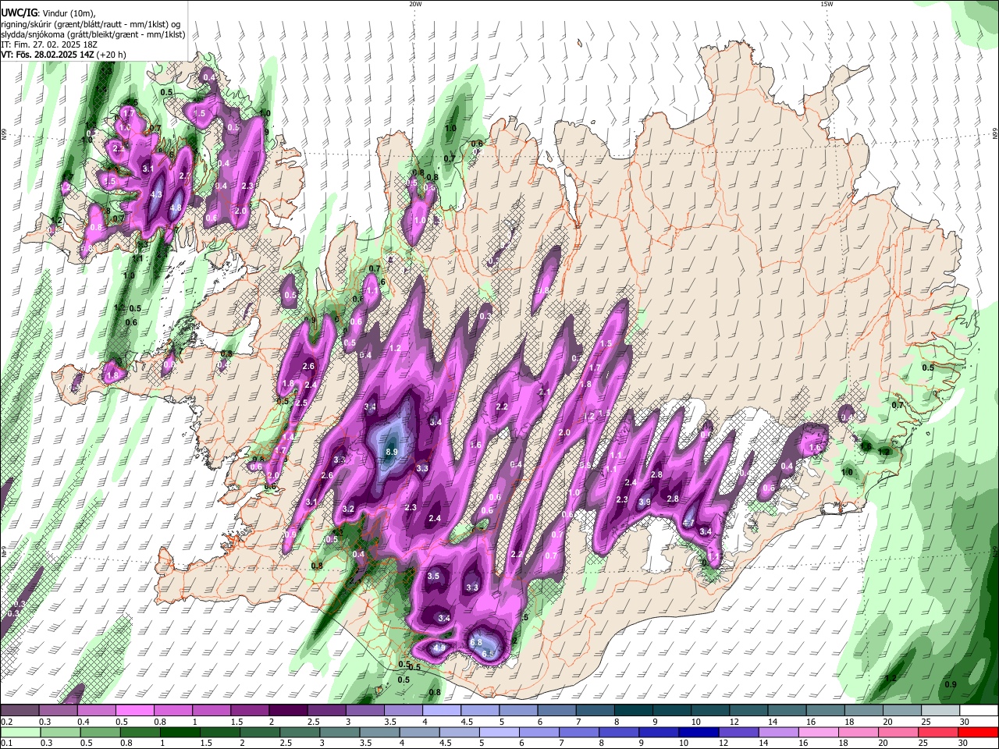The height and width of the screenshot is (749, 999).
Task: Click the 4.3 value in the Westfjords
Action: [156, 195]
